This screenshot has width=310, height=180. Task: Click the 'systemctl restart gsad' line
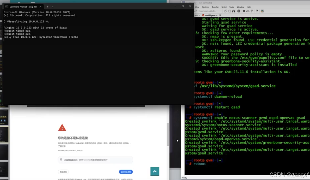(216, 107)
